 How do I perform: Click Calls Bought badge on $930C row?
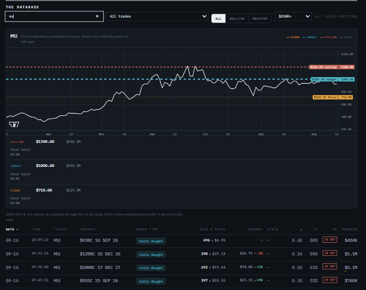pyautogui.click(x=151, y=241)
